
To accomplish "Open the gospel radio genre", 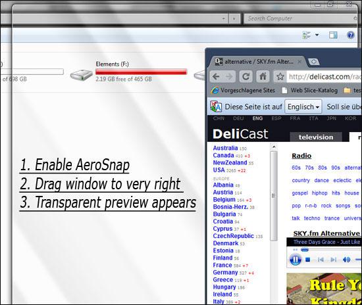I will coord(299,193).
